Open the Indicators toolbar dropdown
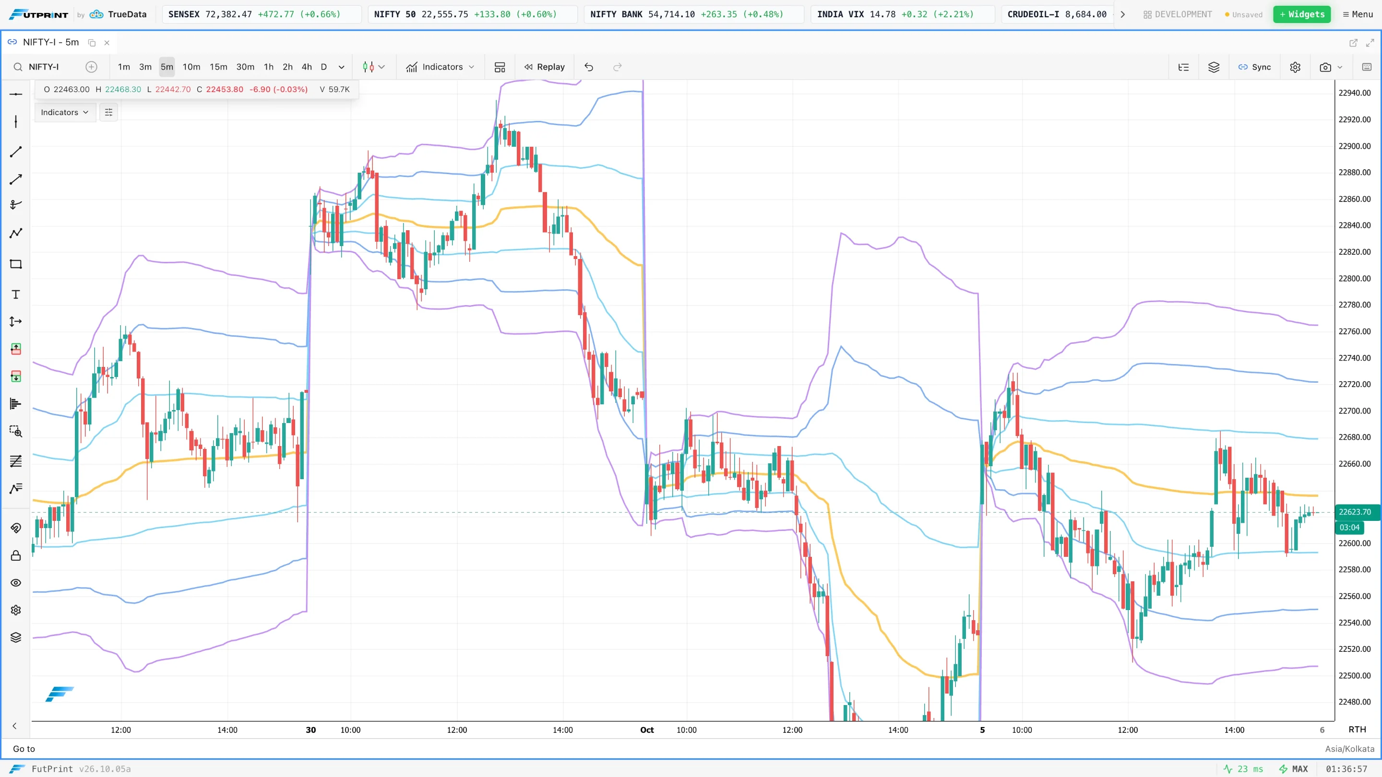The width and height of the screenshot is (1382, 777). tap(441, 67)
